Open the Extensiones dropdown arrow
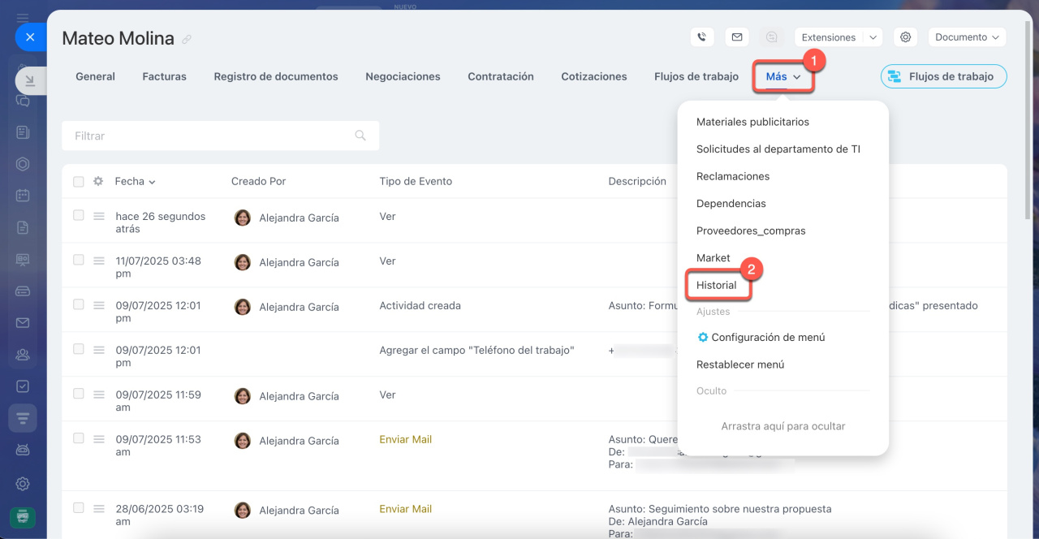Viewport: 1039px width, 539px height. click(x=873, y=37)
